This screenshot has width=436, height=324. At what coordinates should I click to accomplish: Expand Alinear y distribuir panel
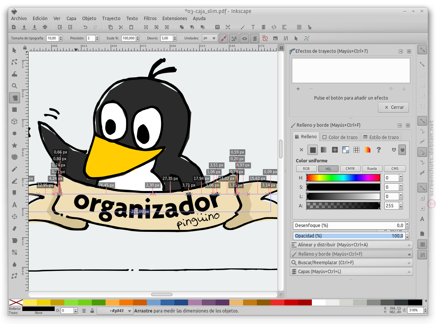351,245
